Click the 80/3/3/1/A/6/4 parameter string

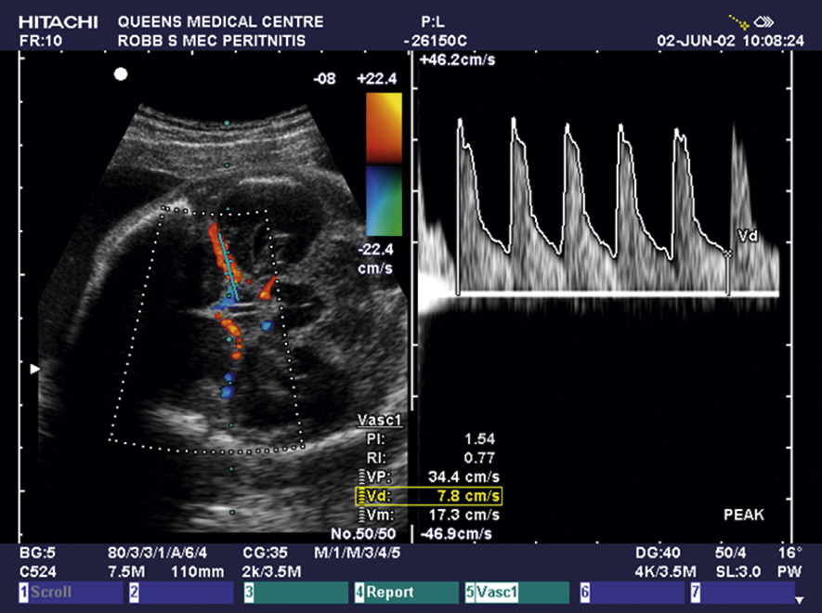[x=157, y=553]
